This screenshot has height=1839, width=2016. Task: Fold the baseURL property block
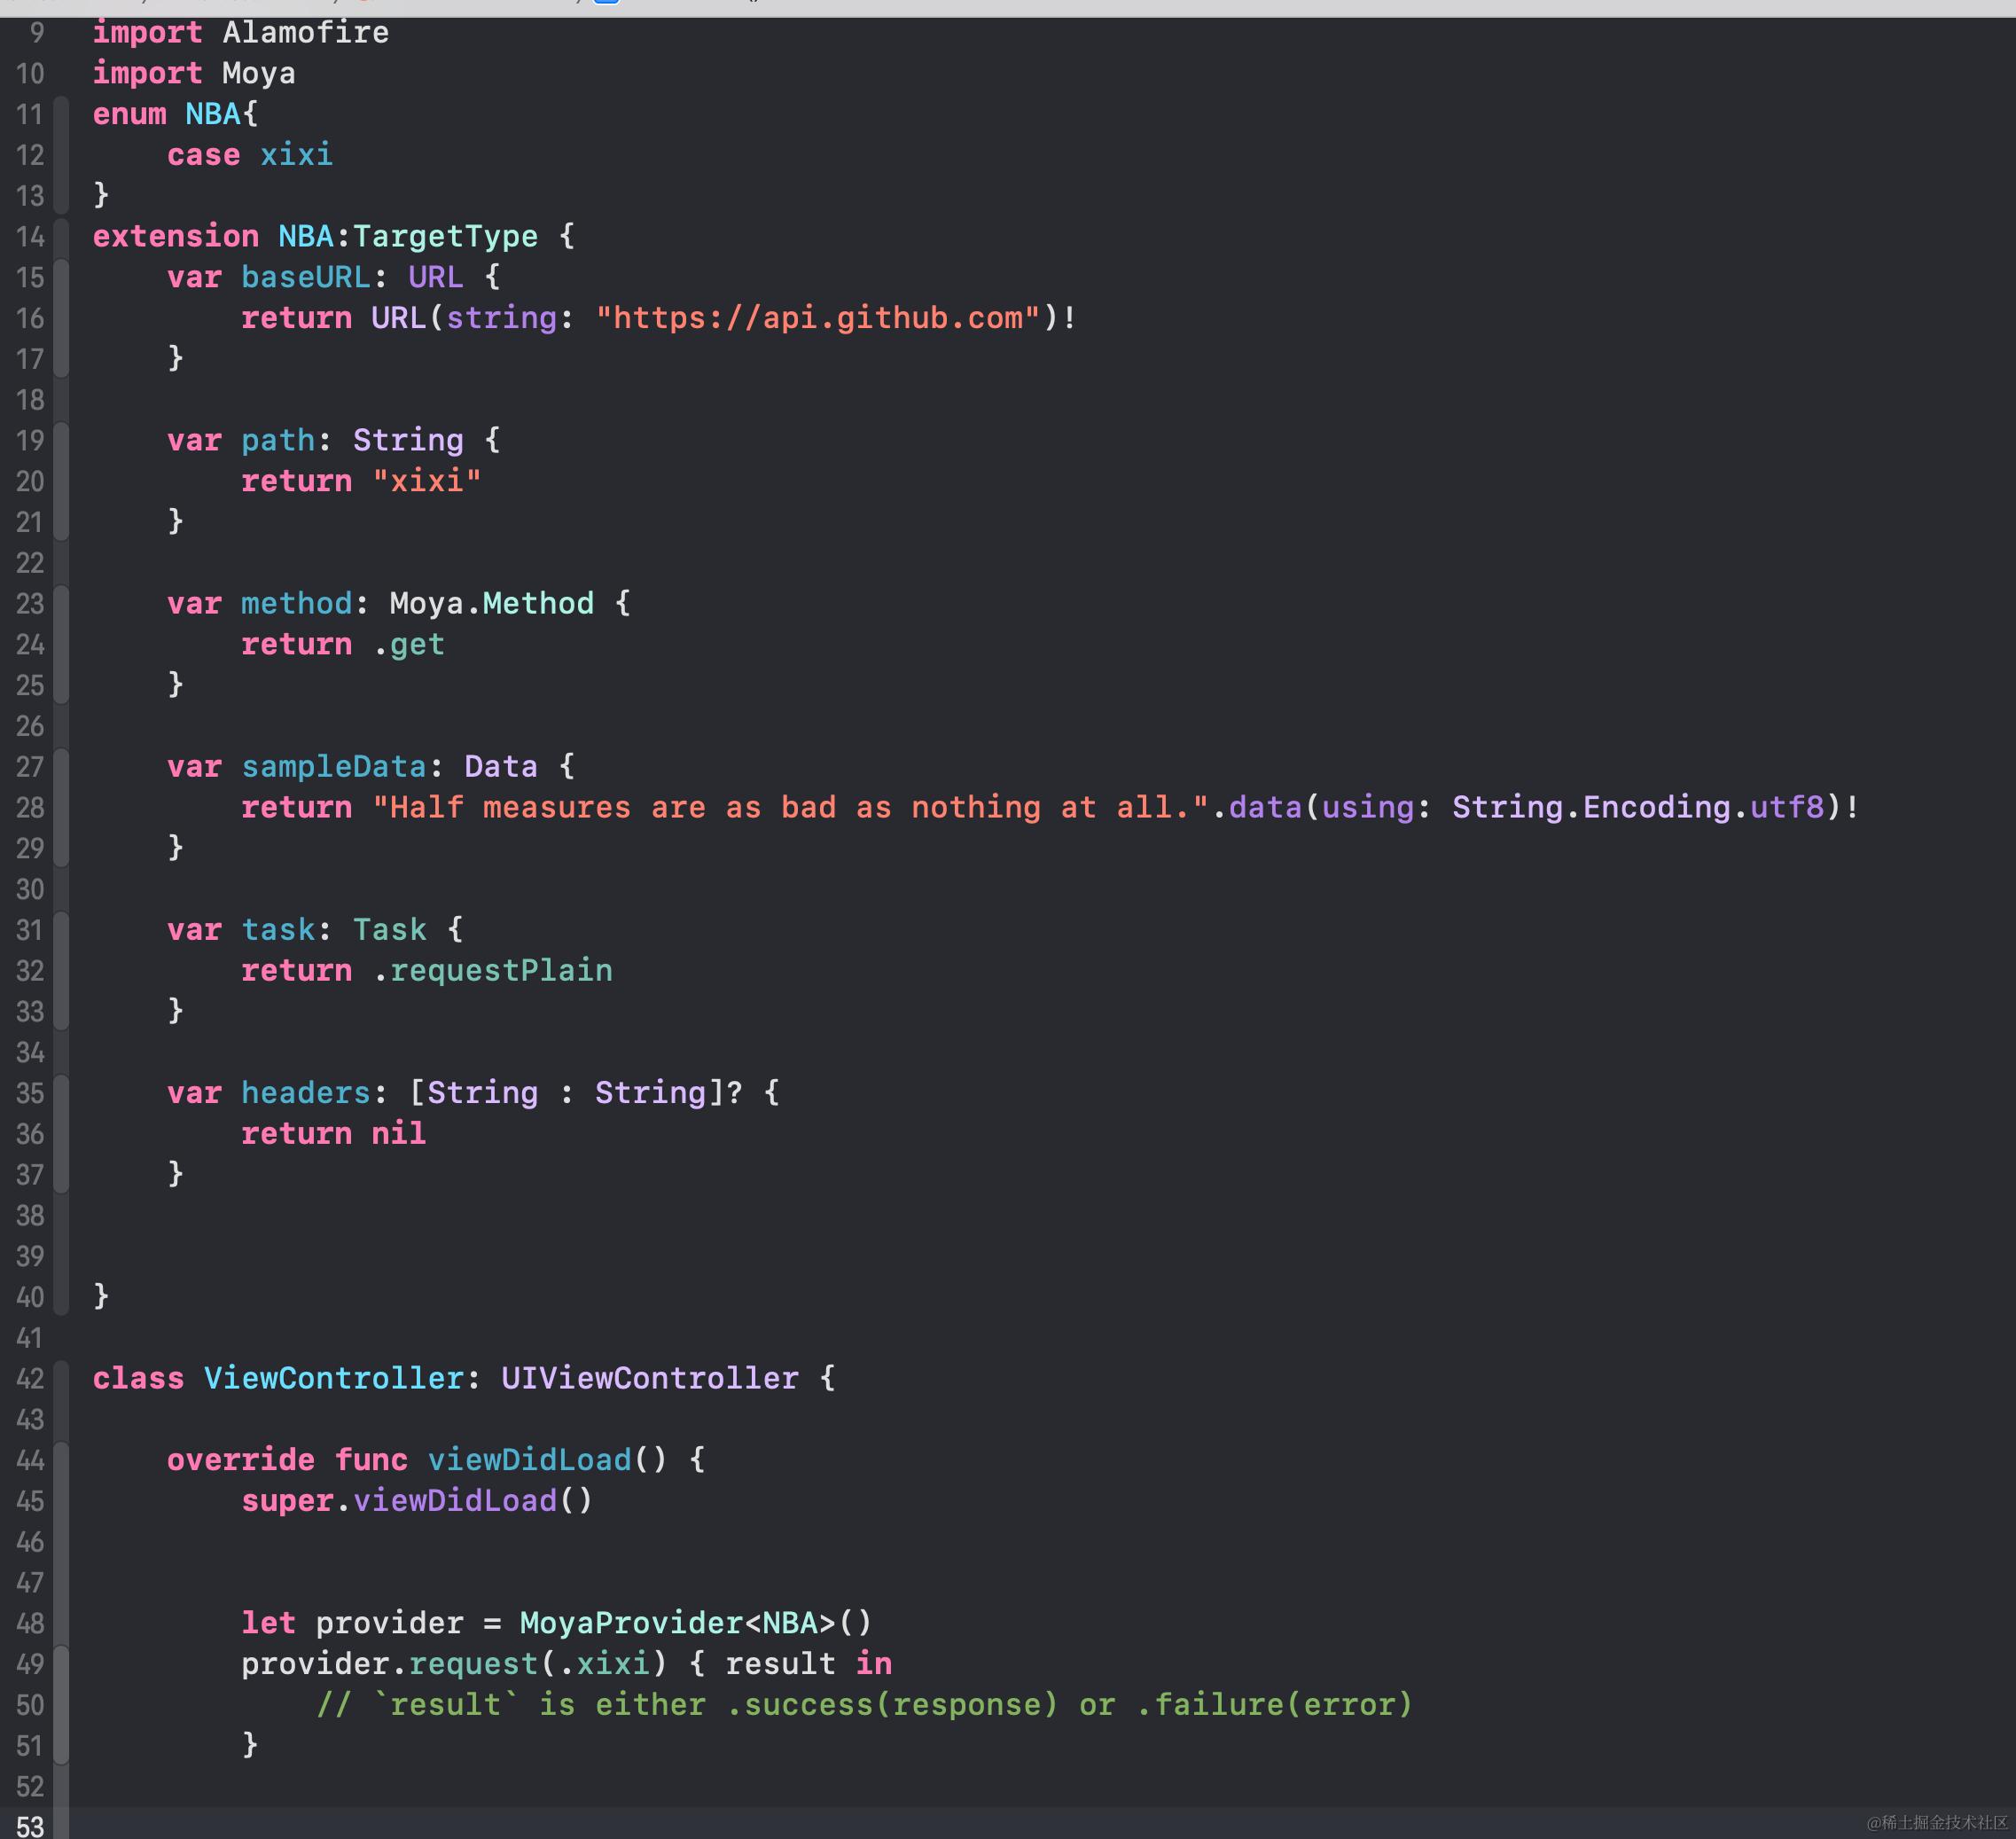61,318
